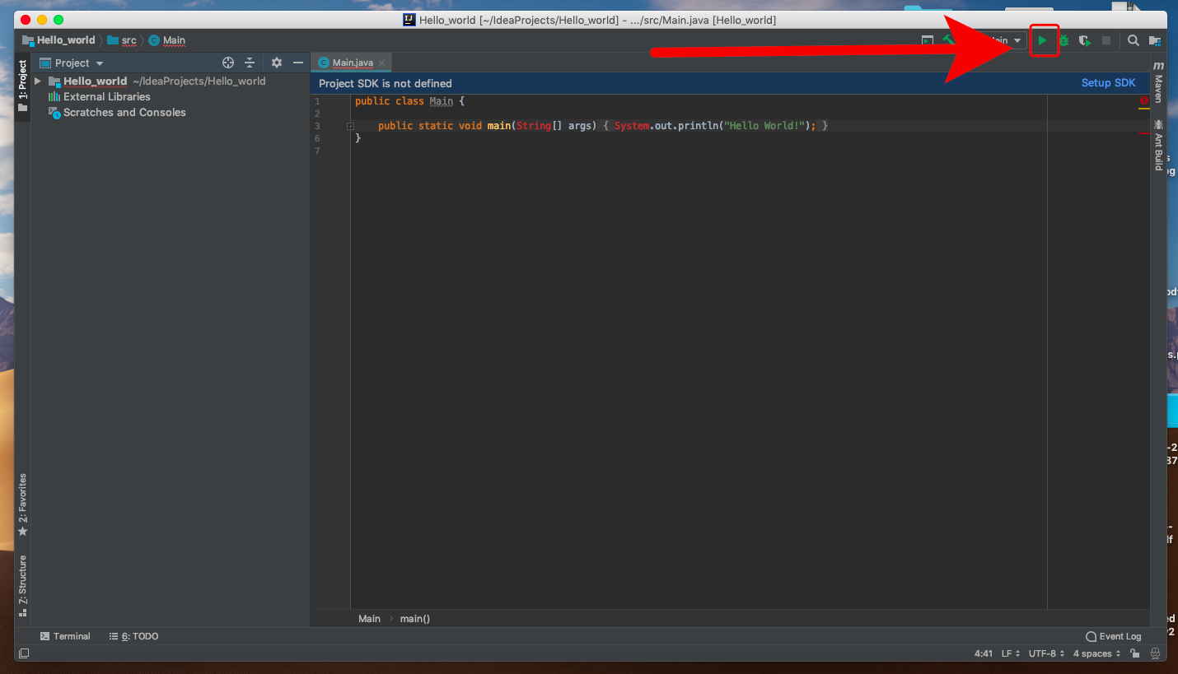Toggle tool window bars icon at bottom-left
The width and height of the screenshot is (1178, 674).
pyautogui.click(x=24, y=653)
